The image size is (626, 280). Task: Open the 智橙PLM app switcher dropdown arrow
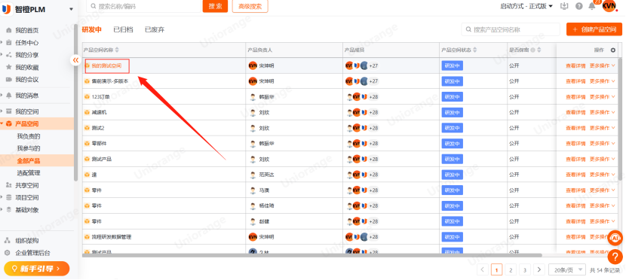(71, 9)
